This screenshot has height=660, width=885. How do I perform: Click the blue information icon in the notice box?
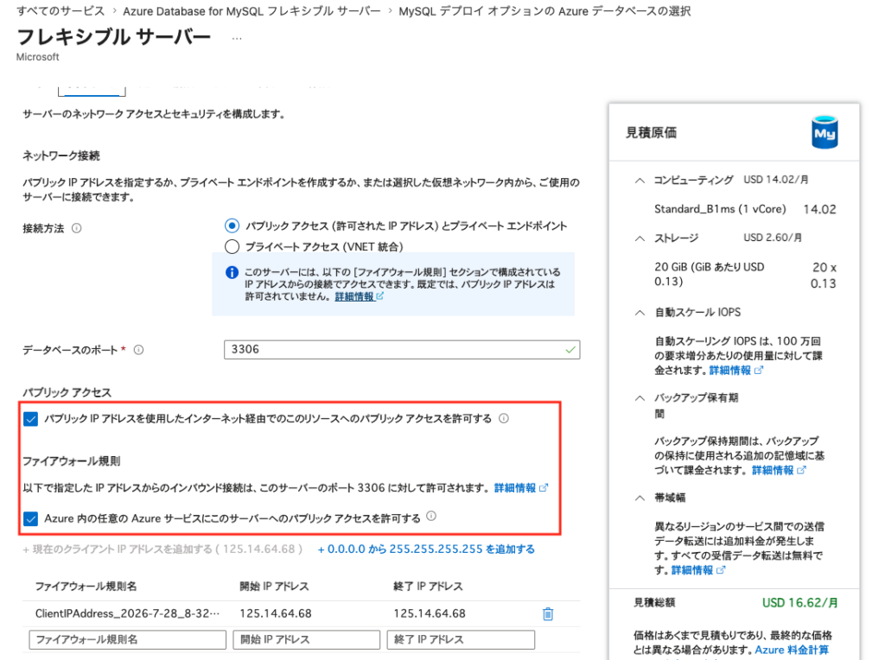tap(232, 272)
